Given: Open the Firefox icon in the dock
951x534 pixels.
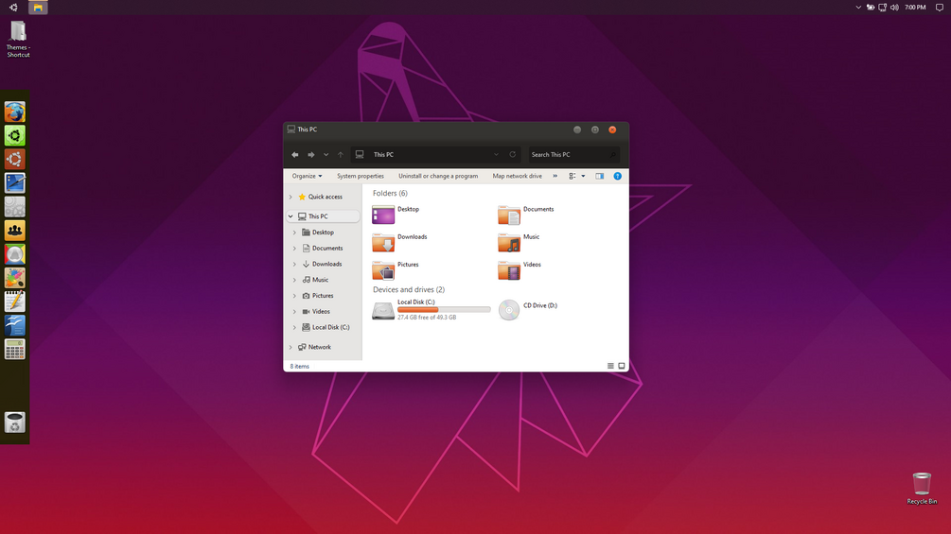Looking at the screenshot, I should click(x=14, y=112).
